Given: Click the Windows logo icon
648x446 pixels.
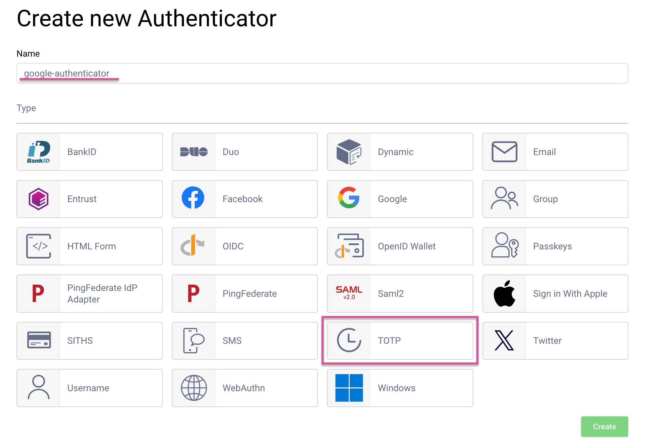Looking at the screenshot, I should (x=349, y=388).
